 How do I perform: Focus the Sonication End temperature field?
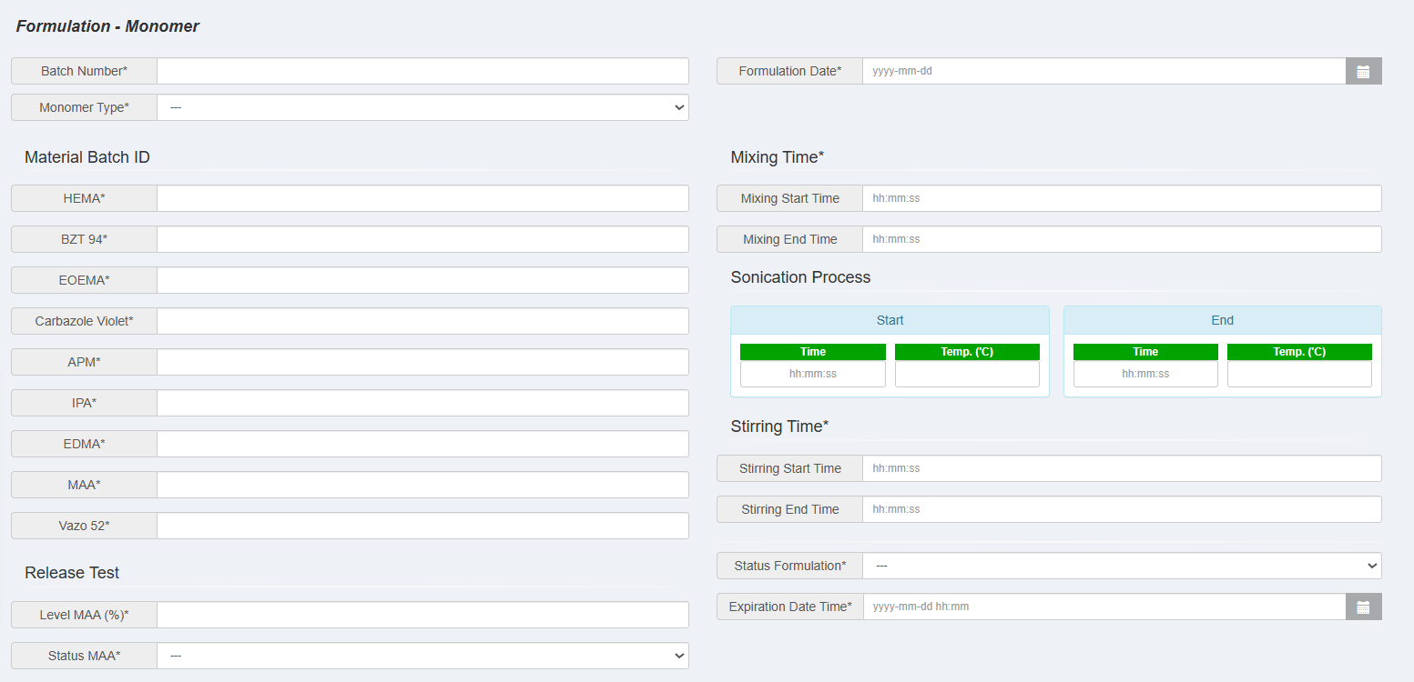1299,374
